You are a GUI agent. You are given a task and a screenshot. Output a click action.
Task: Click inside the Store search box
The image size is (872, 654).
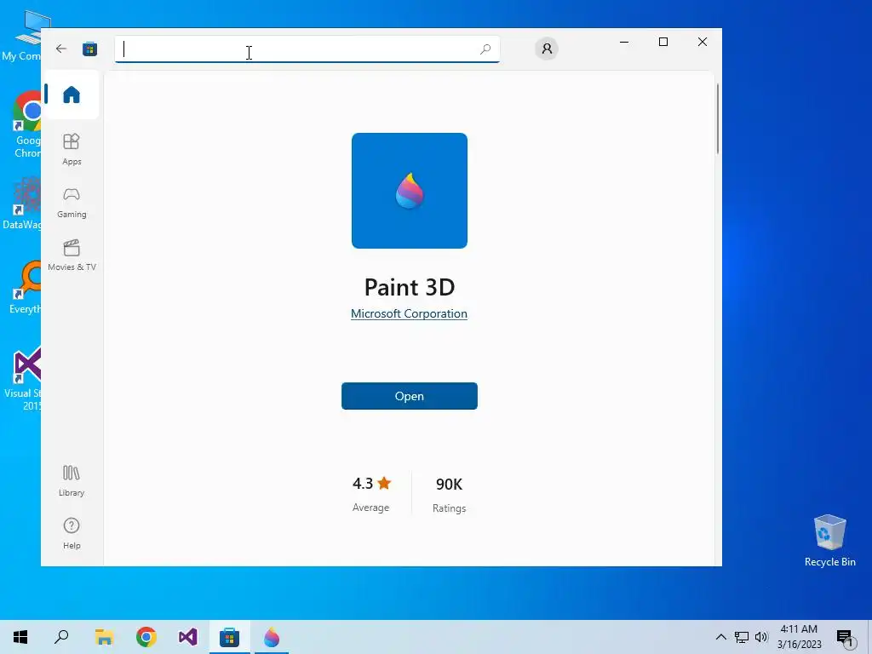(307, 49)
